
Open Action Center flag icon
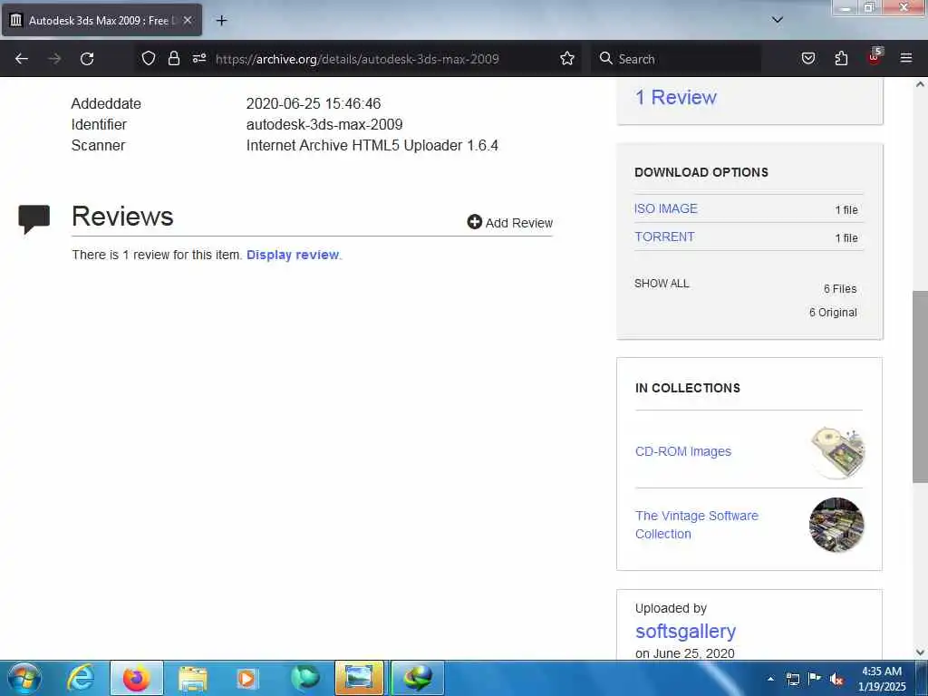pos(815,678)
